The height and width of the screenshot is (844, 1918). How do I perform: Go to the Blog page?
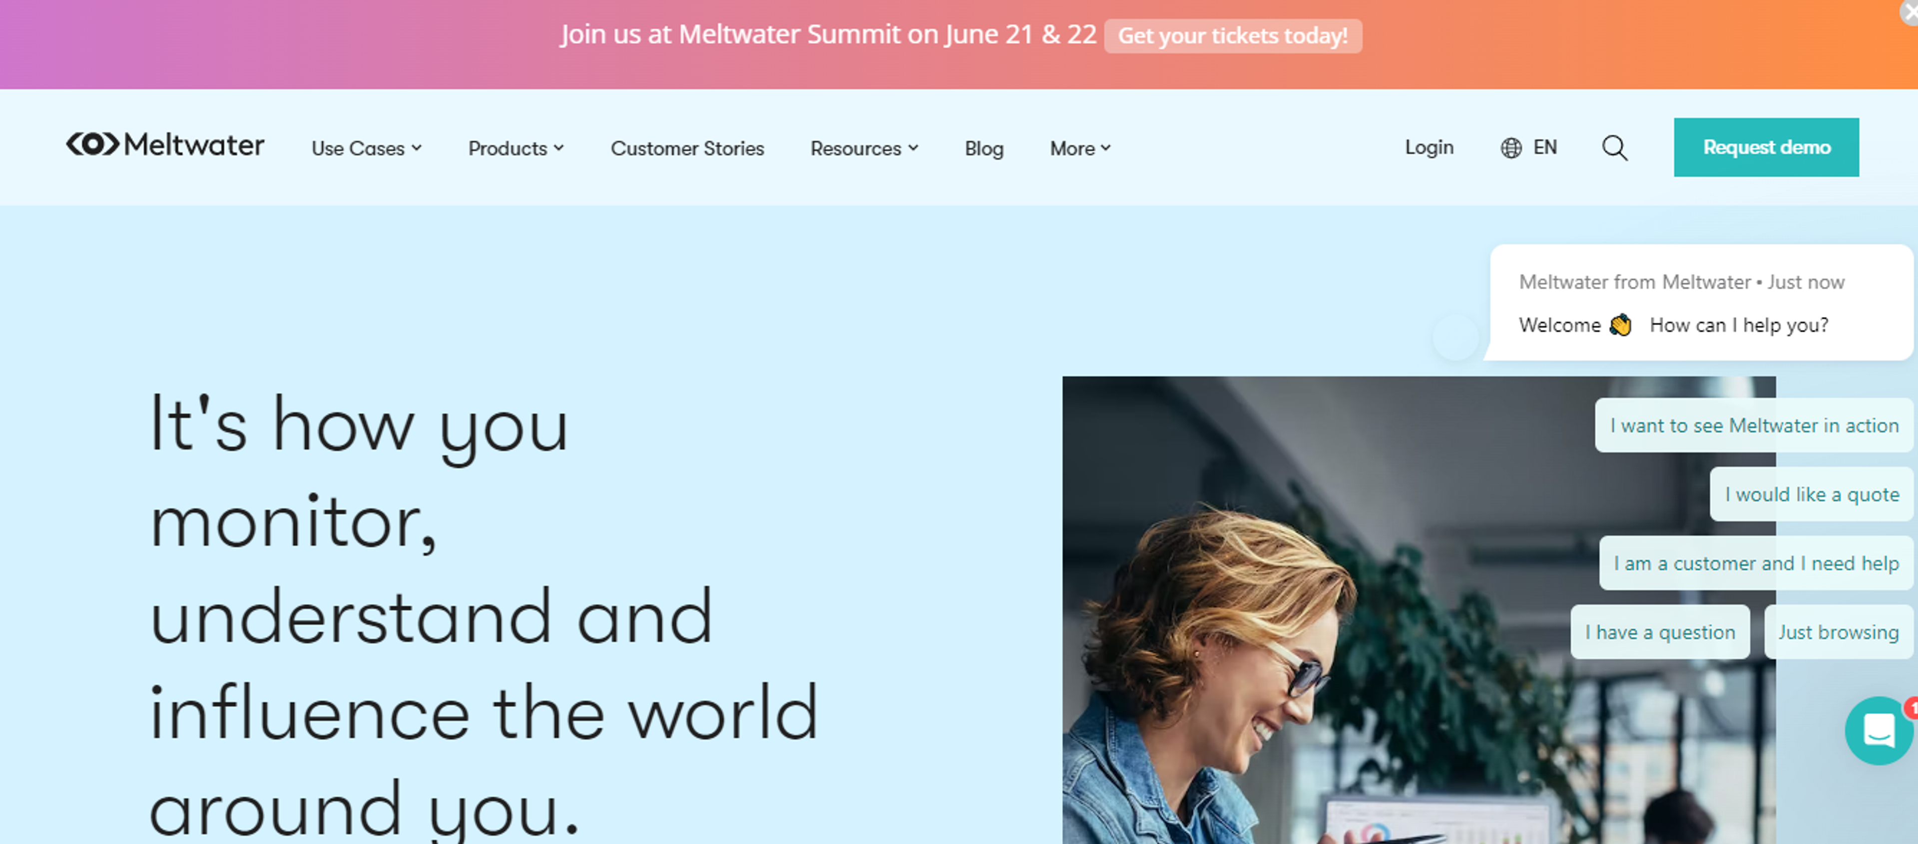click(983, 148)
